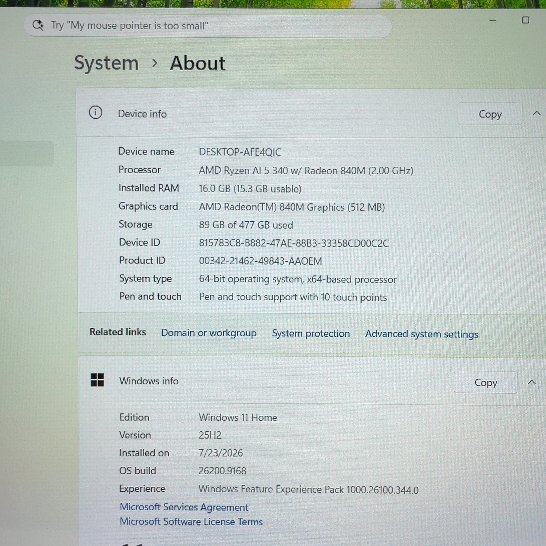Image resolution: width=546 pixels, height=546 pixels.
Task: Select the Windows 11 Home edition text
Action: tap(238, 418)
